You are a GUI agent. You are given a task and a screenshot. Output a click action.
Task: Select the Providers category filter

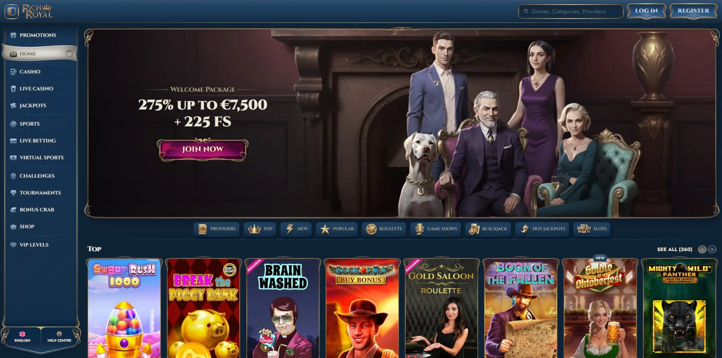point(217,229)
